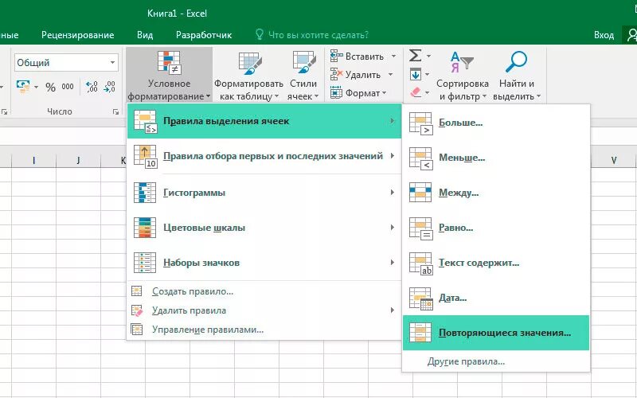Expand the Удалить dropdown arrow
Screen dimensions: 637x398
[390, 74]
